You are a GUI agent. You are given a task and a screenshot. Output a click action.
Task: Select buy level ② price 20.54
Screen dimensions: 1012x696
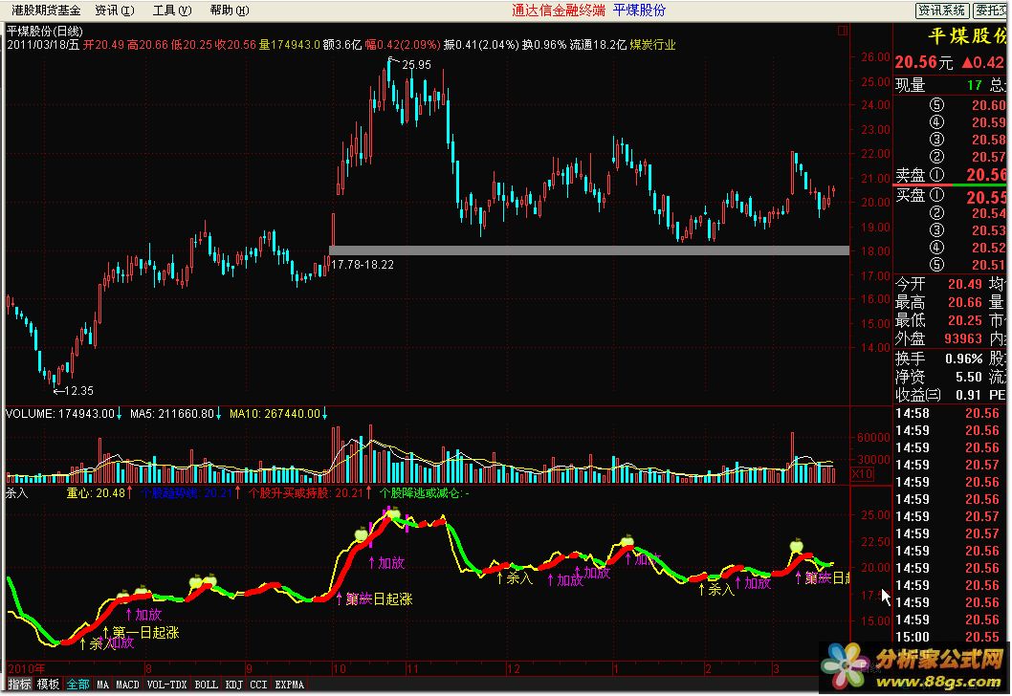point(988,213)
